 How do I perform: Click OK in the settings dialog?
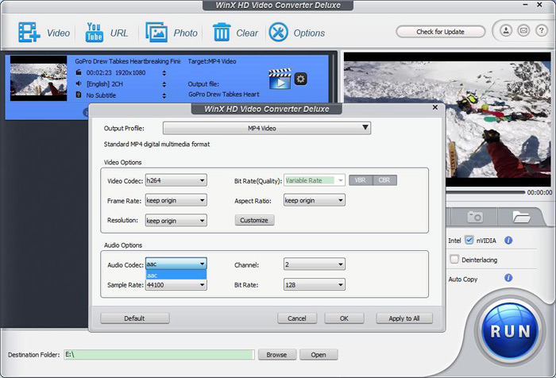344,318
